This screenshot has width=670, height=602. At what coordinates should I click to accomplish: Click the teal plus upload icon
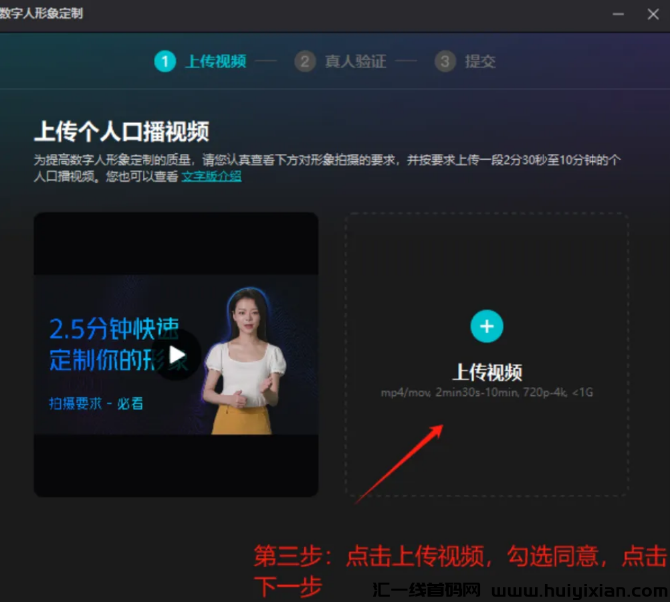pos(486,326)
